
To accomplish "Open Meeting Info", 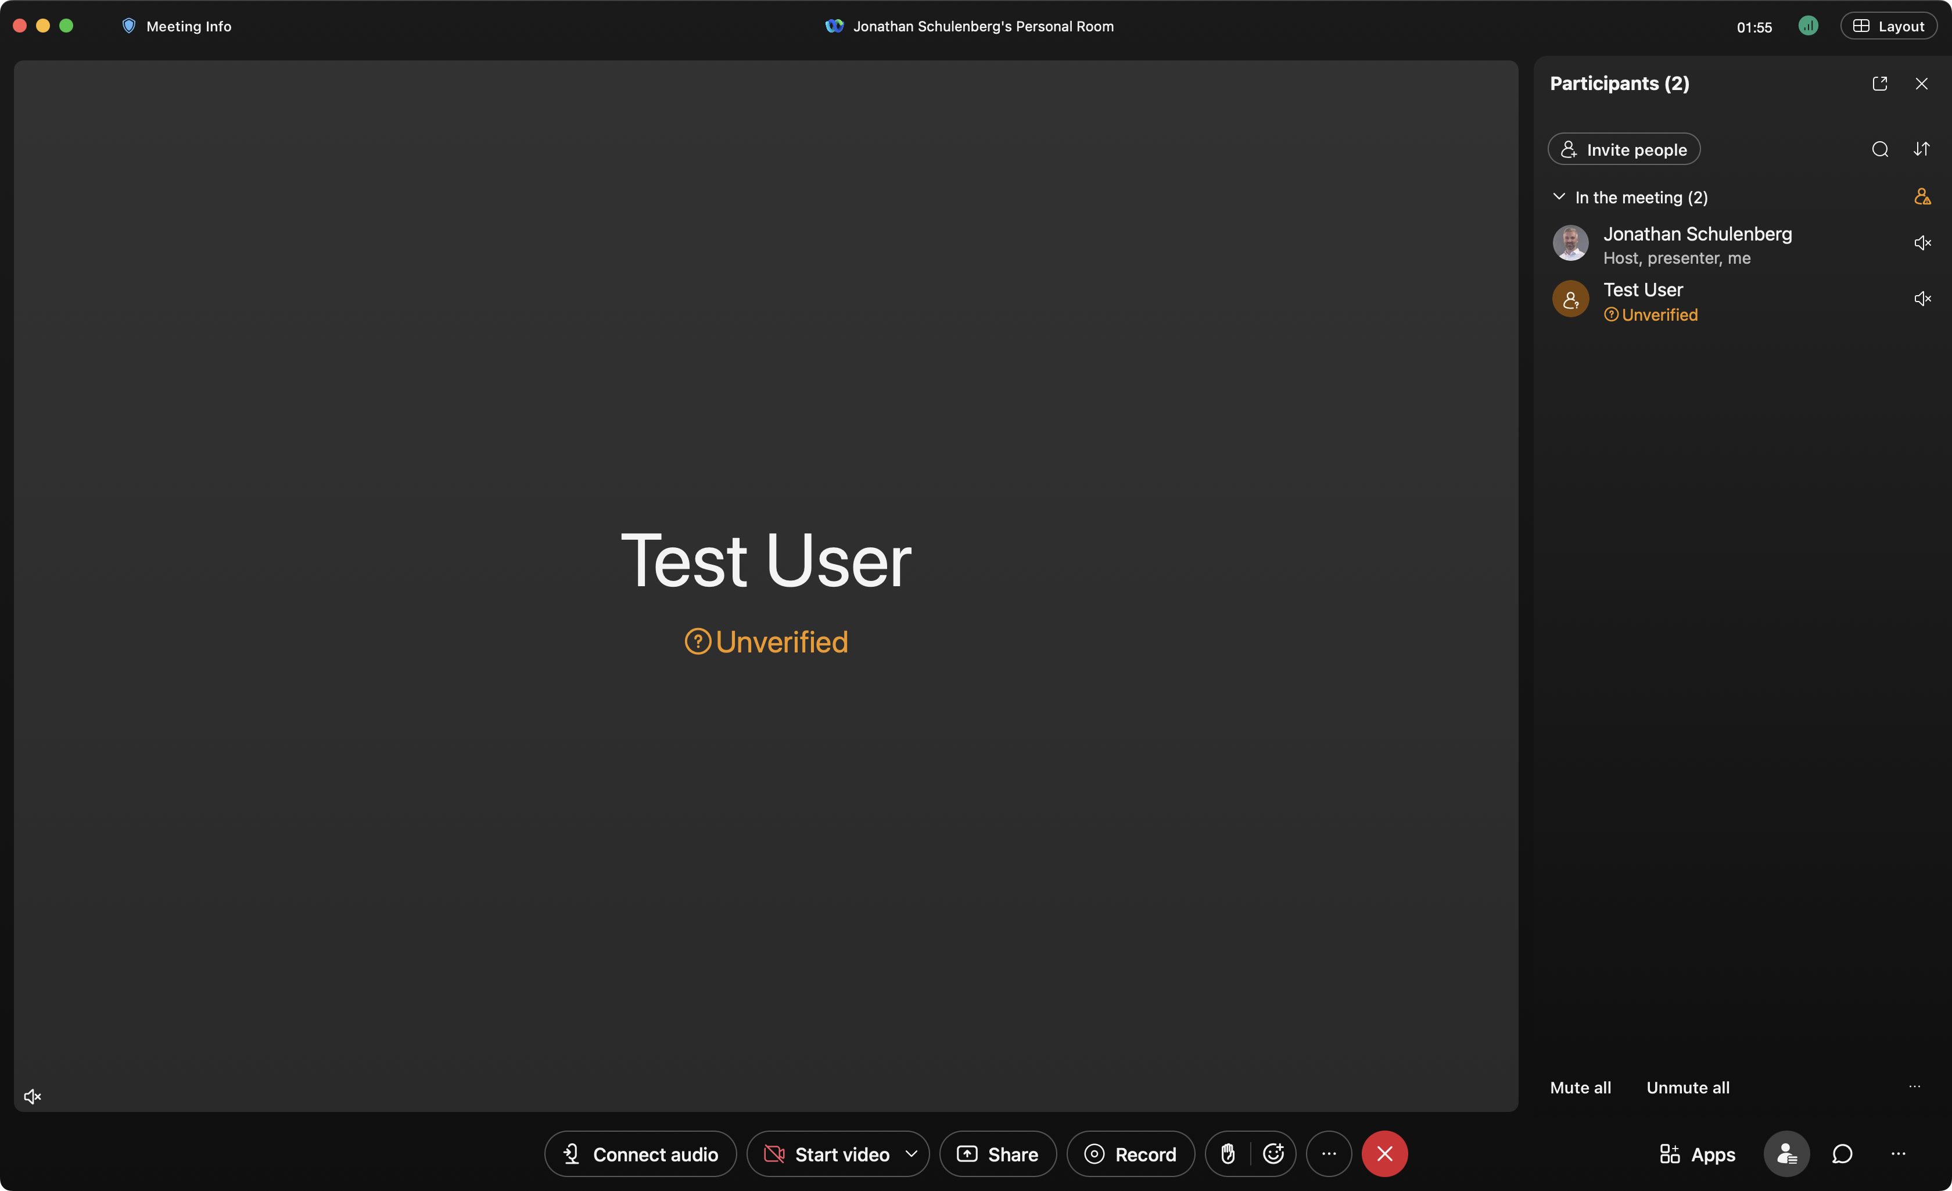I will pyautogui.click(x=176, y=26).
